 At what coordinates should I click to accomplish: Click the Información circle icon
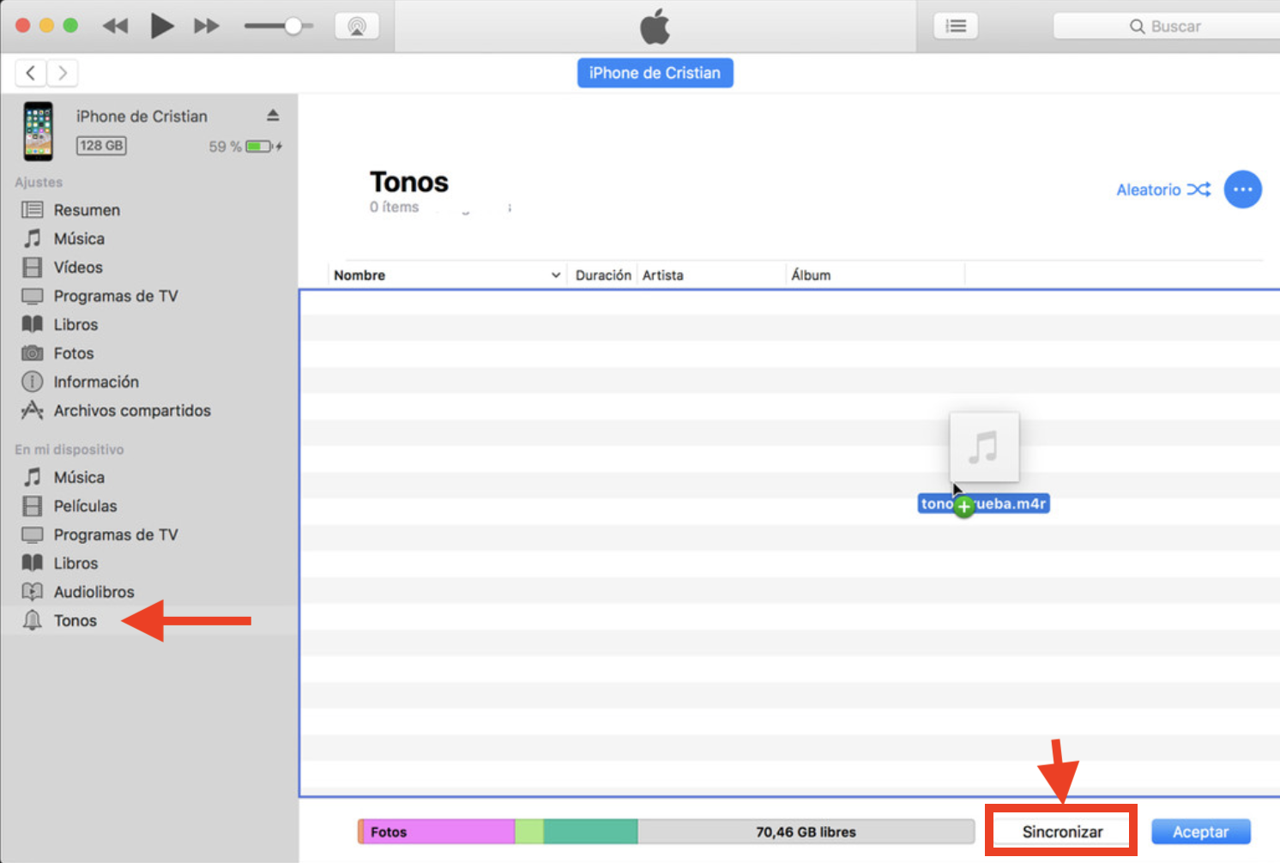click(x=33, y=382)
